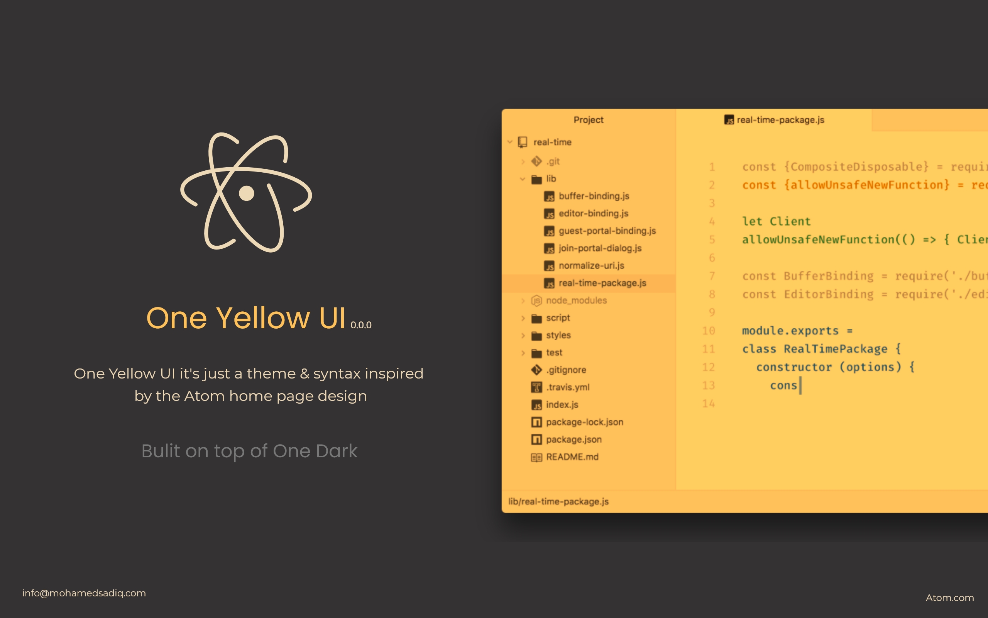Click JS icon next to join-portal-dialog.js

click(549, 248)
